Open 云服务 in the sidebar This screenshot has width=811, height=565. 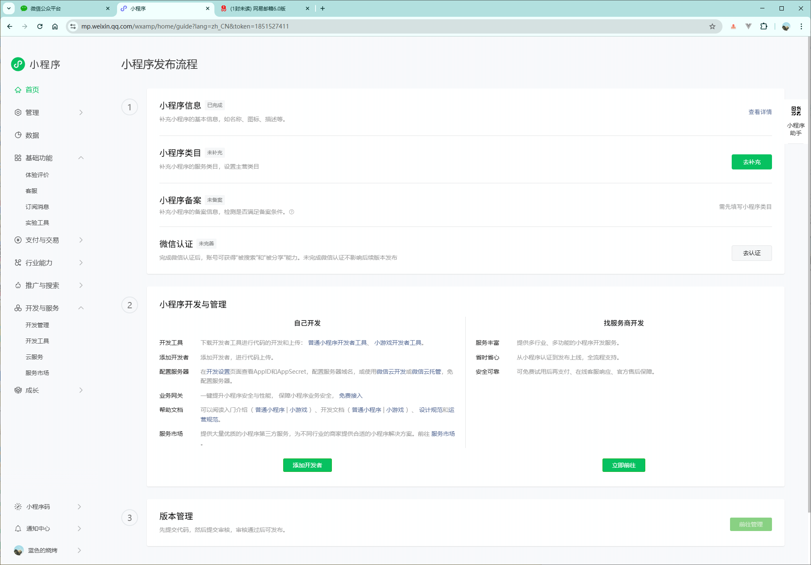(x=34, y=357)
